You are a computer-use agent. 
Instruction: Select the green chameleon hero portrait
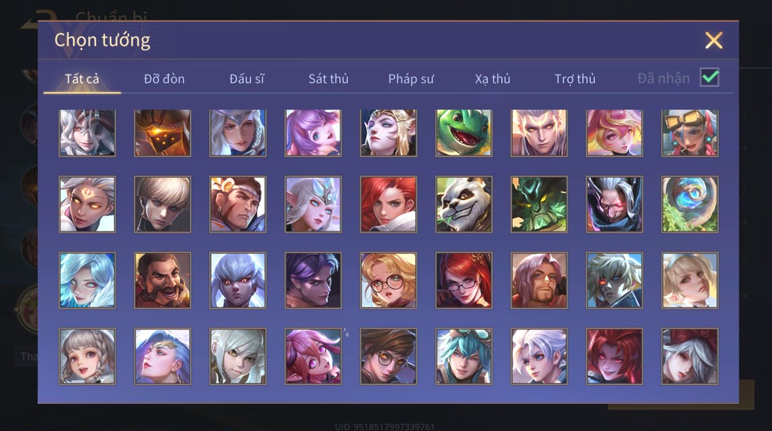coord(464,132)
